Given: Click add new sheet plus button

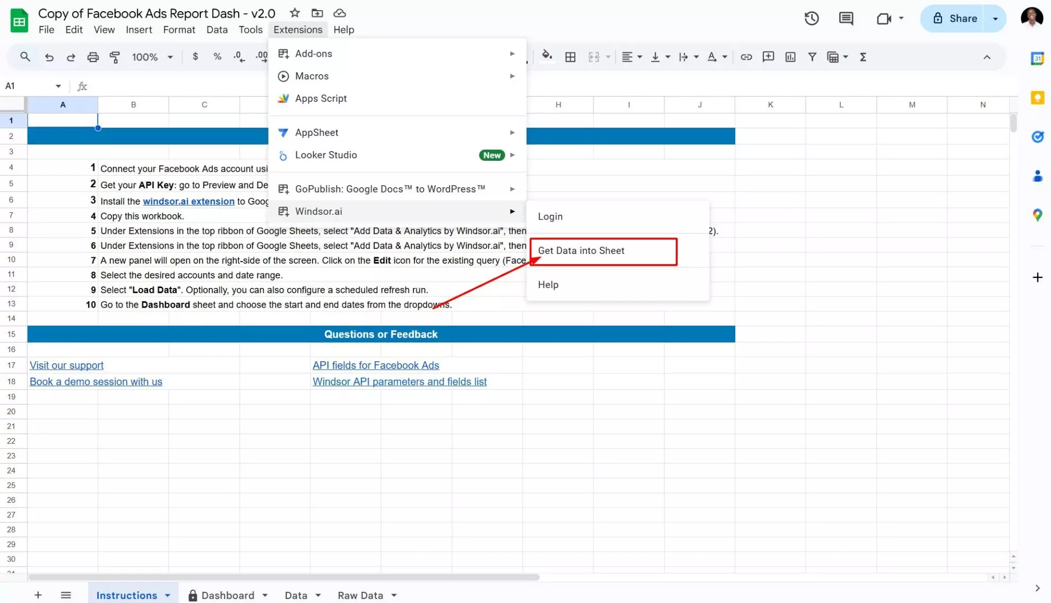Looking at the screenshot, I should coord(38,595).
